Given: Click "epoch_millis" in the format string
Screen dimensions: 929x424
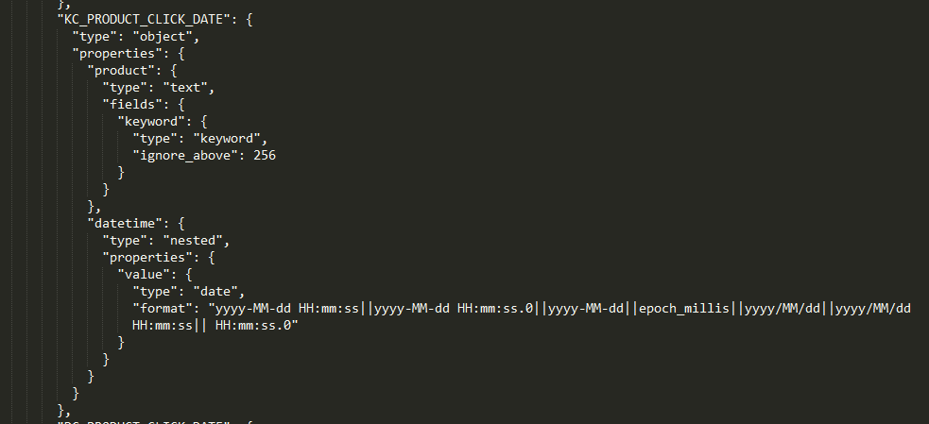Looking at the screenshot, I should (684, 309).
